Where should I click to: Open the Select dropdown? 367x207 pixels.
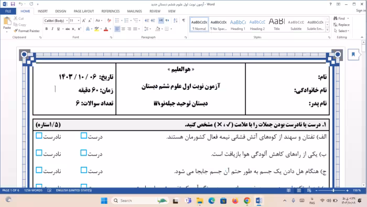[x=342, y=30]
